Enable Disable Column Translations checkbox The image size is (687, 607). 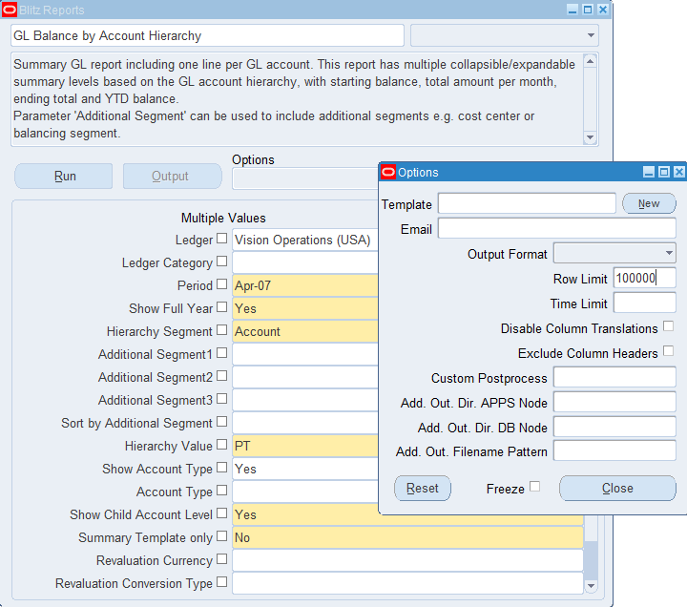click(668, 326)
